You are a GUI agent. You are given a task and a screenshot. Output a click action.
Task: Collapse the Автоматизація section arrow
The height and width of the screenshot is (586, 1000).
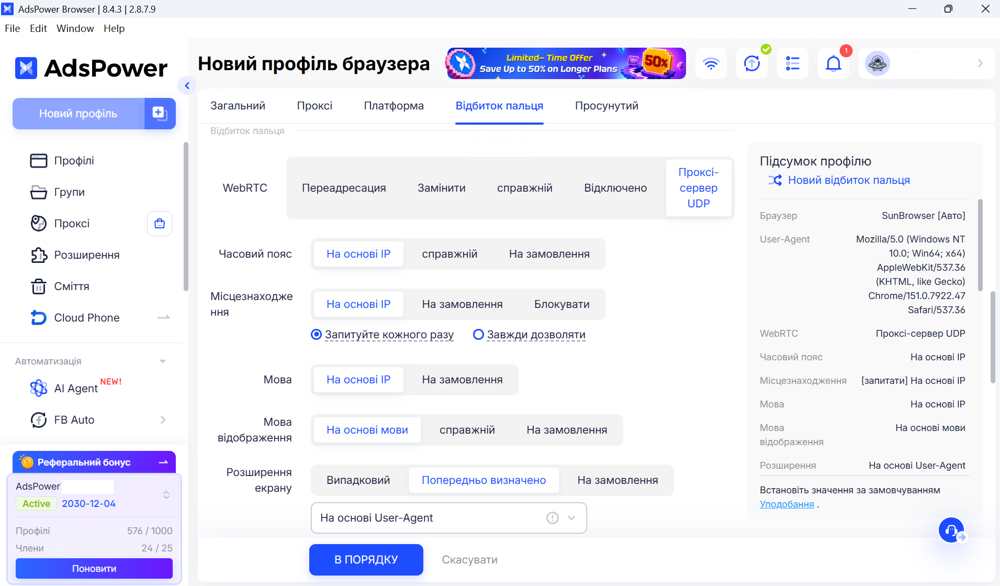point(163,361)
